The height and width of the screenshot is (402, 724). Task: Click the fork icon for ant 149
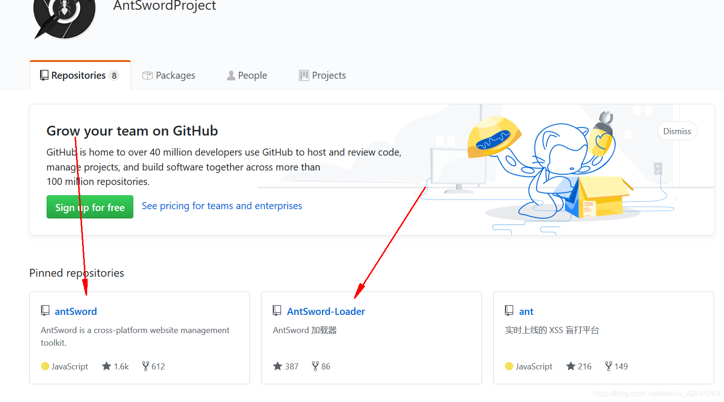(608, 366)
